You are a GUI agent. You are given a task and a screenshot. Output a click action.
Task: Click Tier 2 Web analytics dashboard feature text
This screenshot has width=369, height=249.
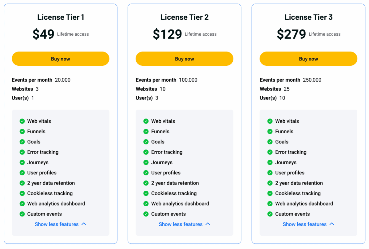180,204
